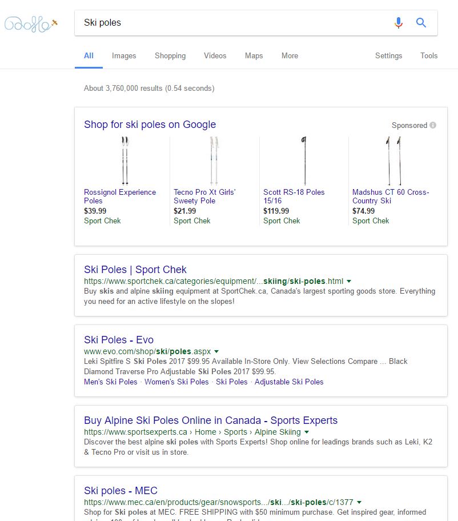
Task: Click Sport Chek under $119.99 listing
Action: point(282,221)
